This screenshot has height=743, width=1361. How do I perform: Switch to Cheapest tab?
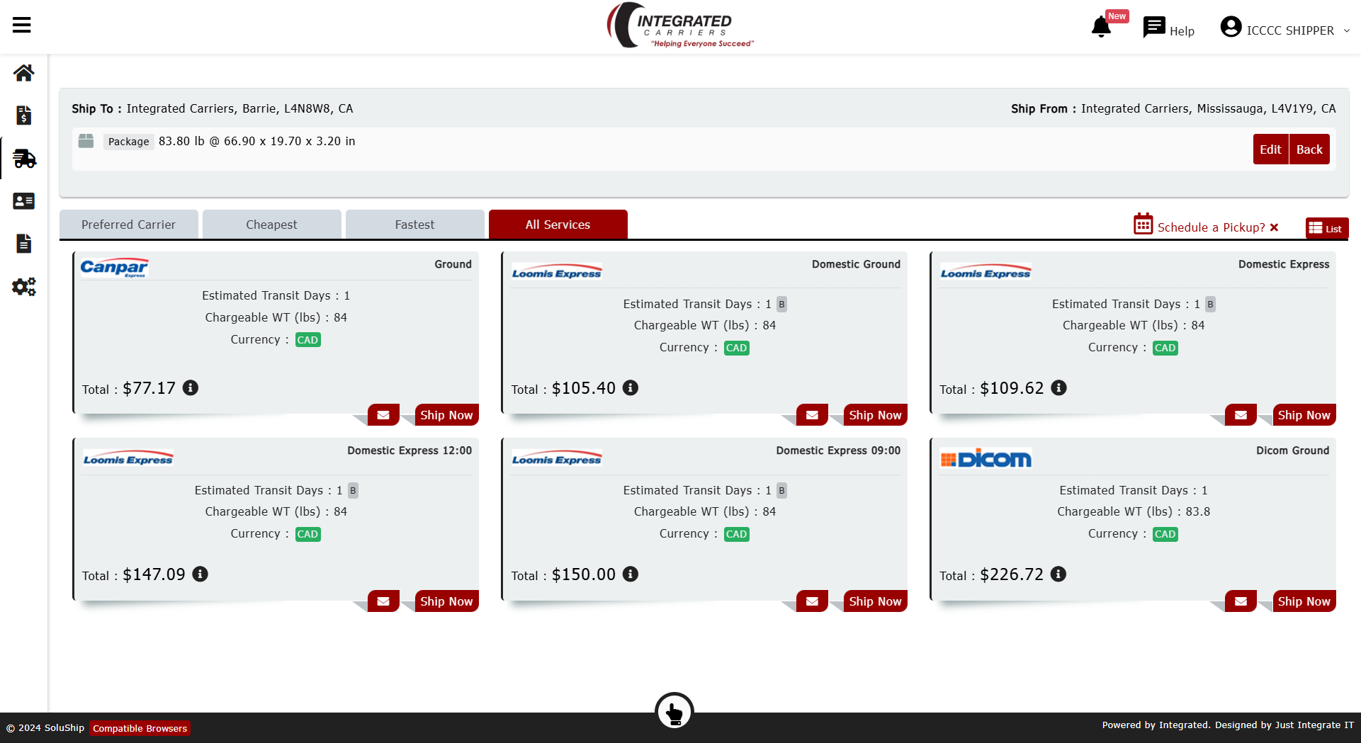point(271,225)
